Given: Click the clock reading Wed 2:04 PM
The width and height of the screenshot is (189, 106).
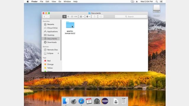Looking at the screenshot, I should [x=146, y=1].
